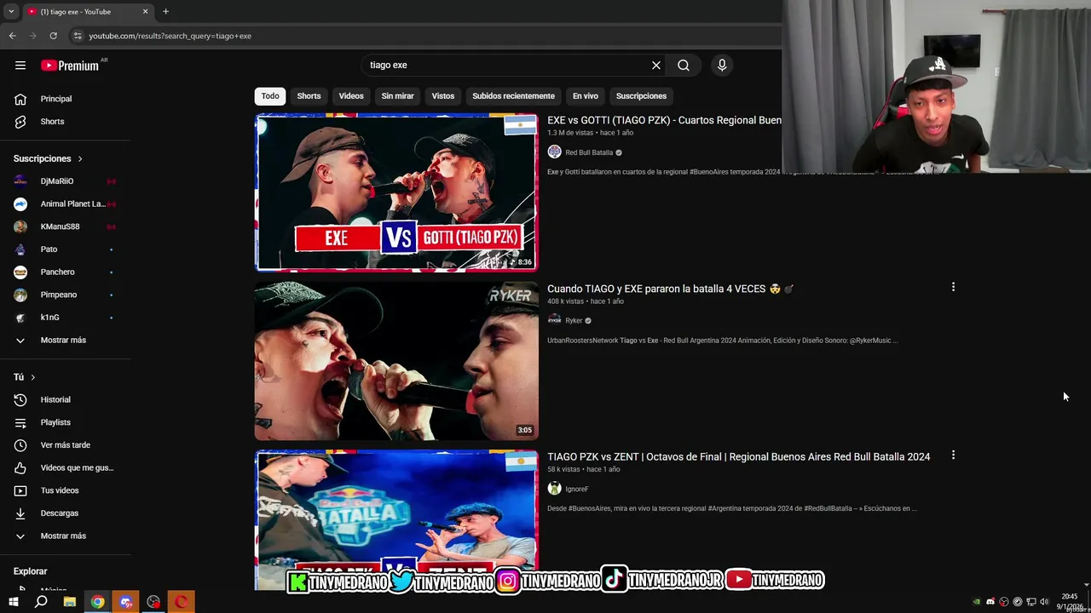Start voice search with microphone icon
The width and height of the screenshot is (1091, 613).
pos(722,66)
